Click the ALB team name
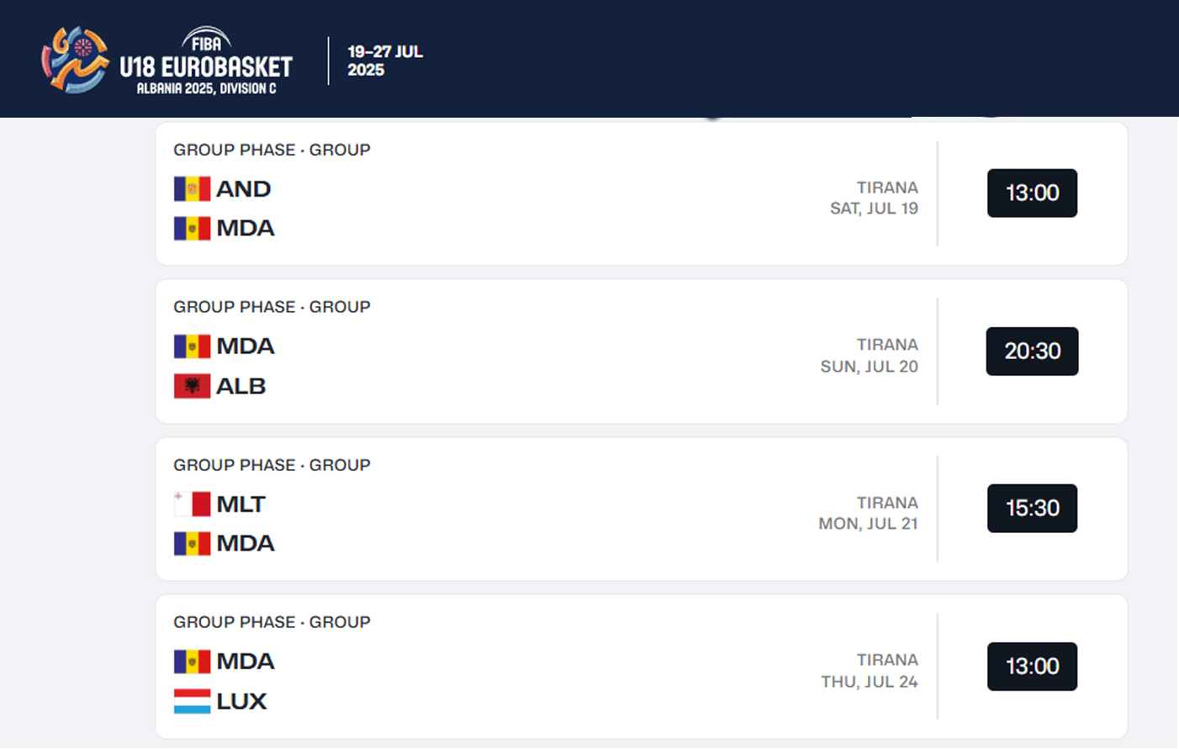 241,386
